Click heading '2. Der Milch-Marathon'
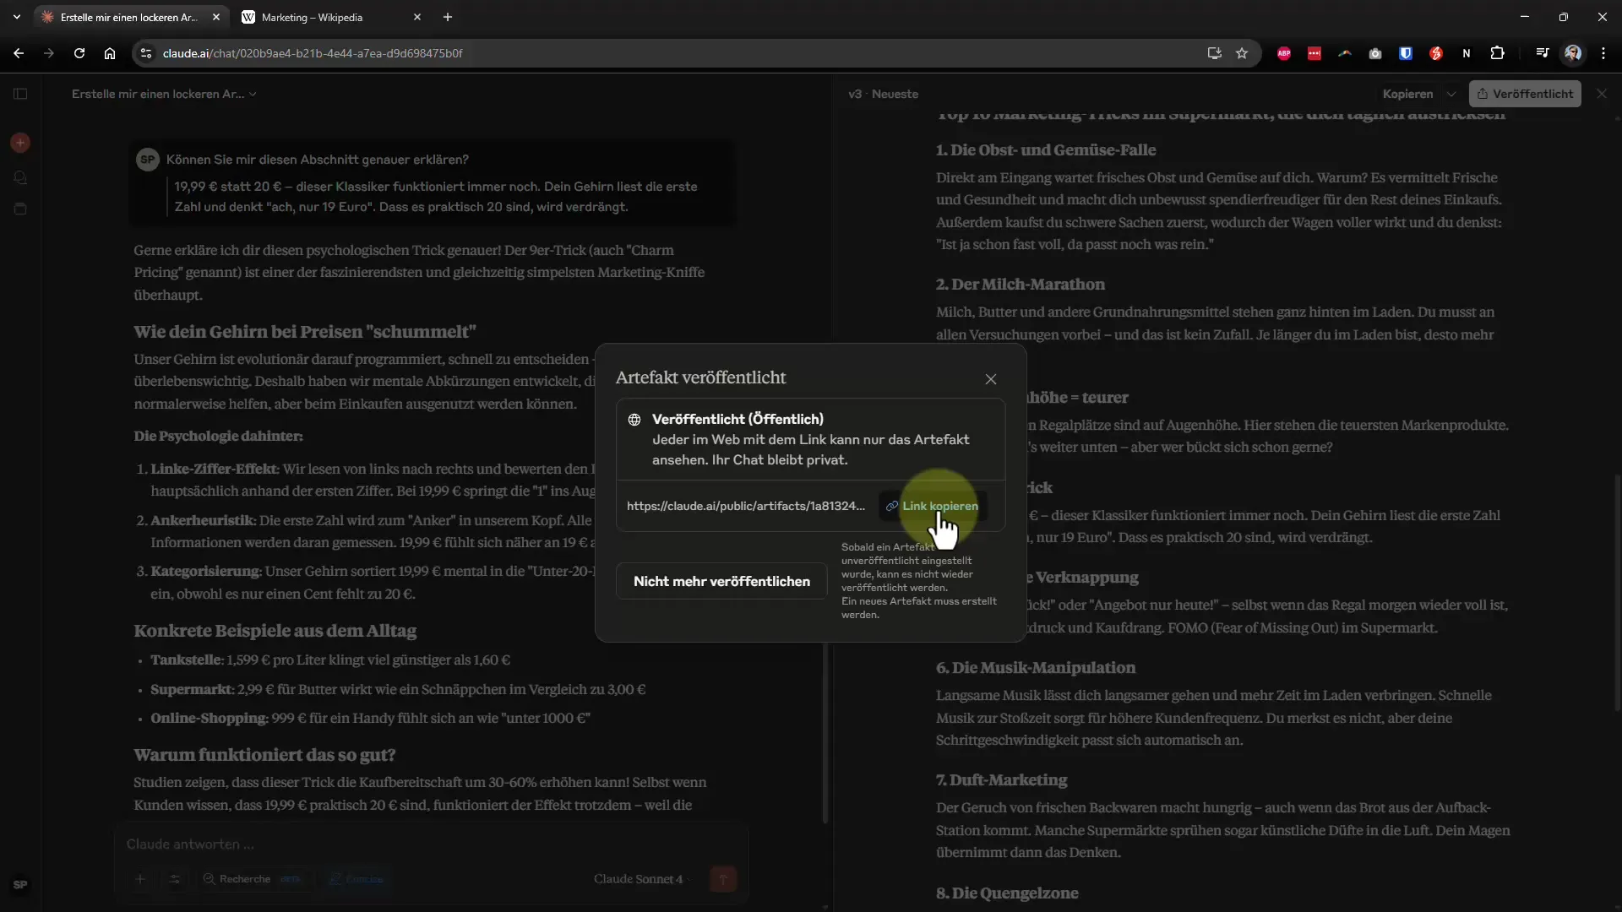This screenshot has width=1622, height=912. pos(1021,285)
